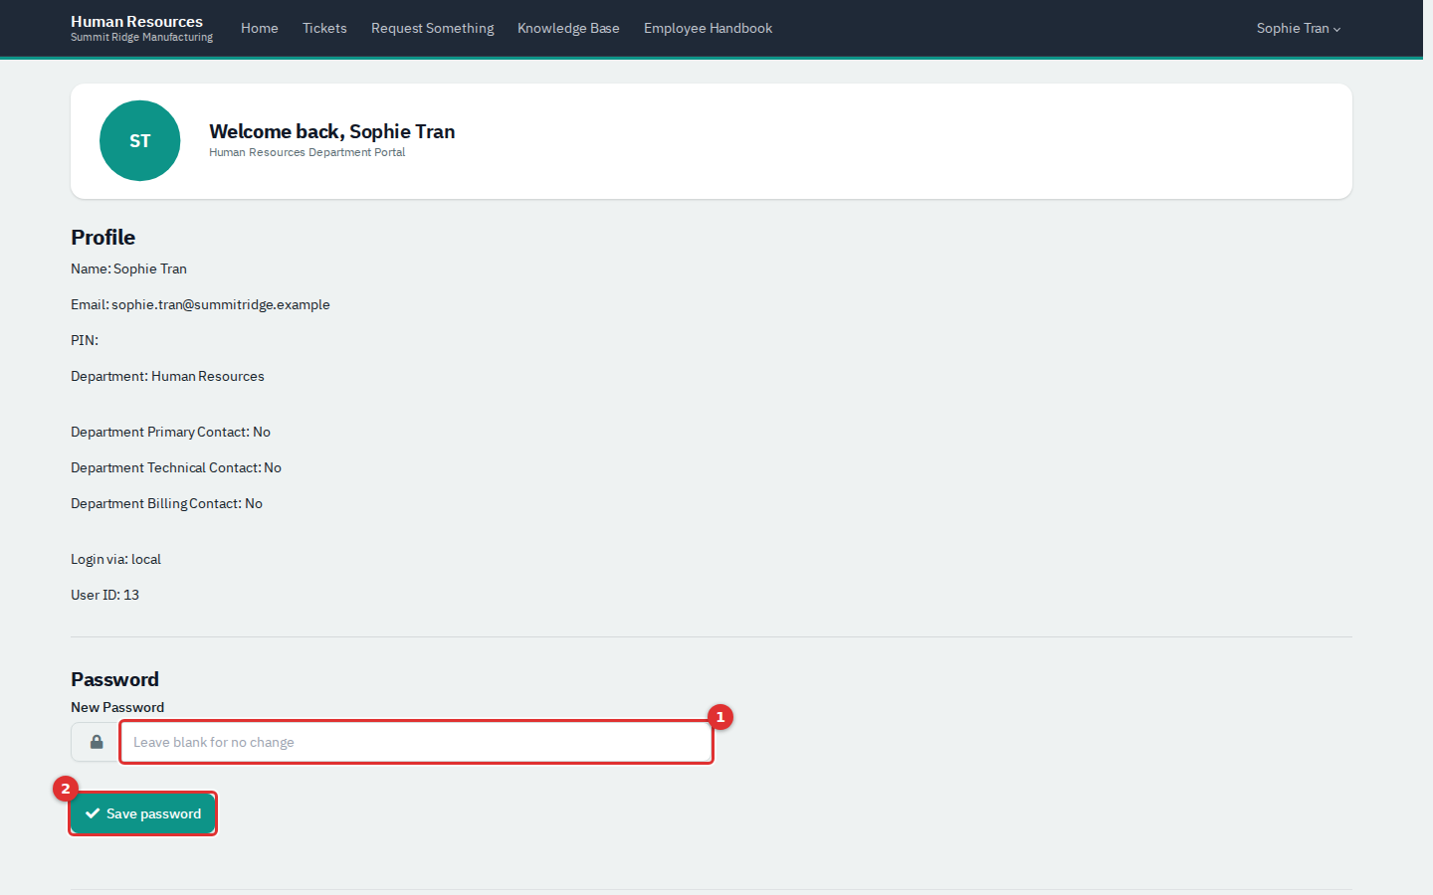
Task: Open the Sophie Tran user dropdown
Action: point(1298,28)
